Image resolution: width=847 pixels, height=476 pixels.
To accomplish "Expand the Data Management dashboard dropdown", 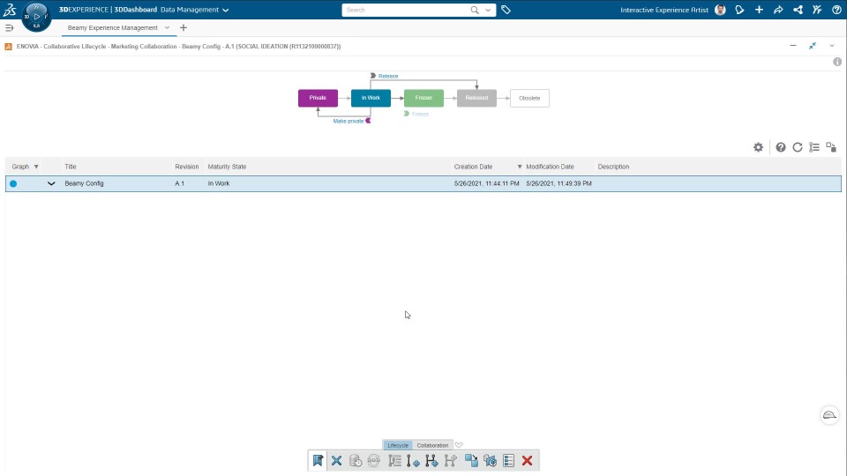I will pyautogui.click(x=226, y=10).
